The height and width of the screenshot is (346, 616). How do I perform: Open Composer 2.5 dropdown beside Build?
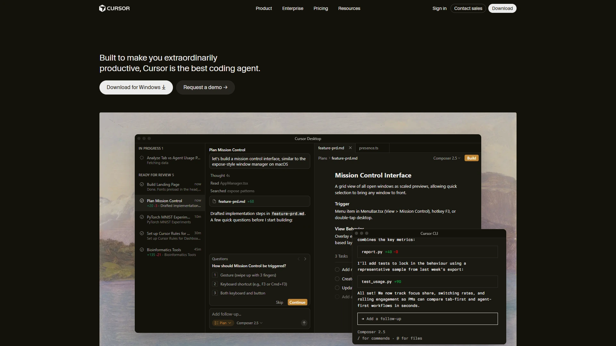[x=447, y=158]
